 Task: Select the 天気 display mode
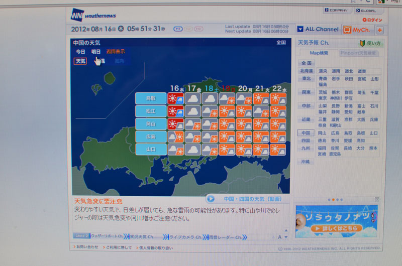tap(80, 61)
